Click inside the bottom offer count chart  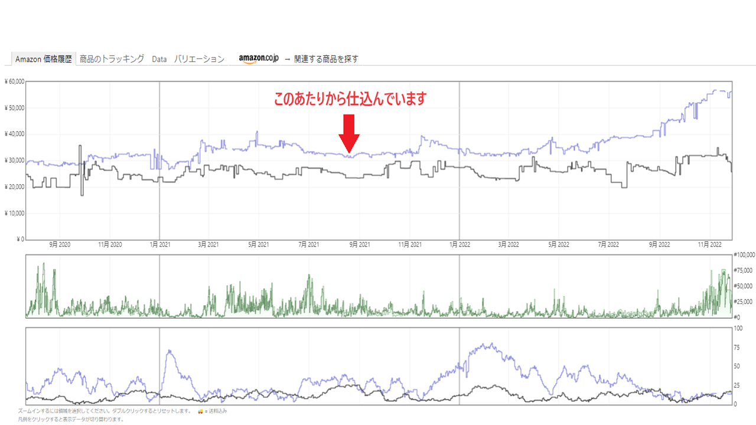click(379, 366)
